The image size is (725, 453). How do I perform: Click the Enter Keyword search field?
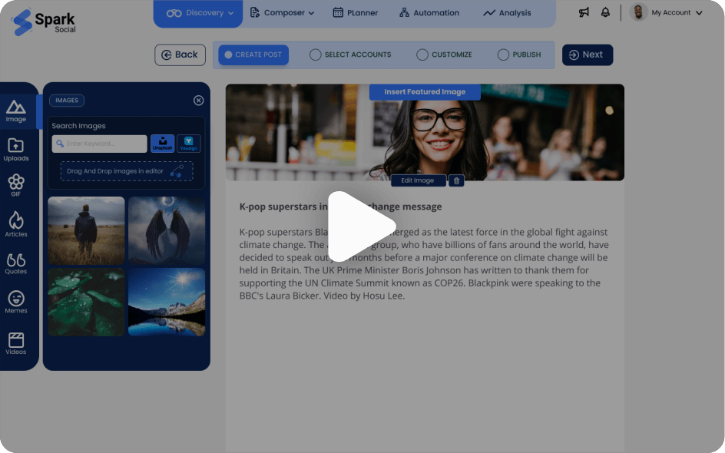pos(99,144)
